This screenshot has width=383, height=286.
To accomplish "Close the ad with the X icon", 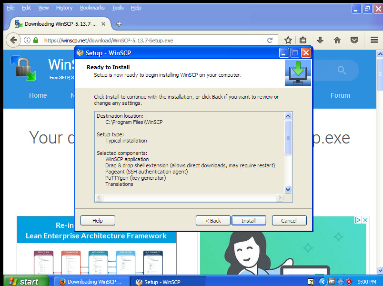I will coord(365,220).
